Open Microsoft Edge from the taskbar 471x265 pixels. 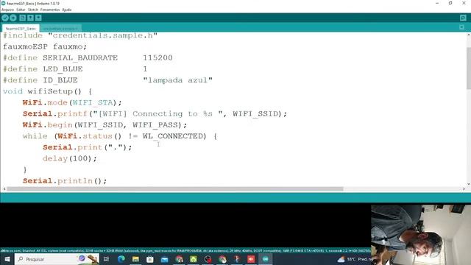(x=121, y=259)
